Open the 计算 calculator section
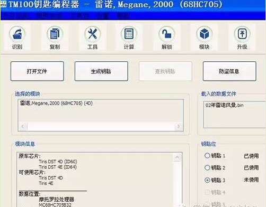 click(x=129, y=37)
